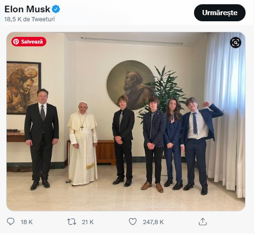Click the blue verified badge

56,9
